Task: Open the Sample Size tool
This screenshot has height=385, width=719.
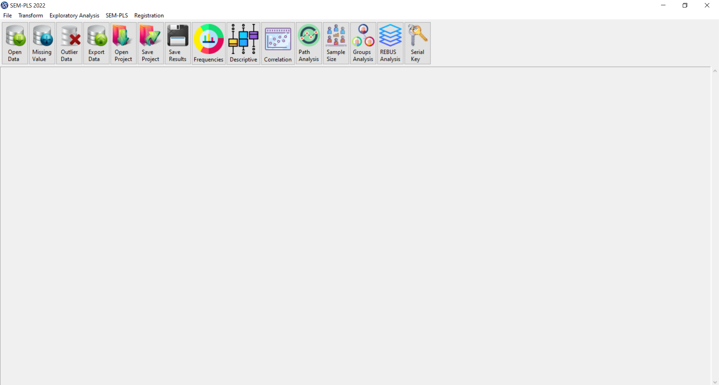Action: (x=336, y=43)
